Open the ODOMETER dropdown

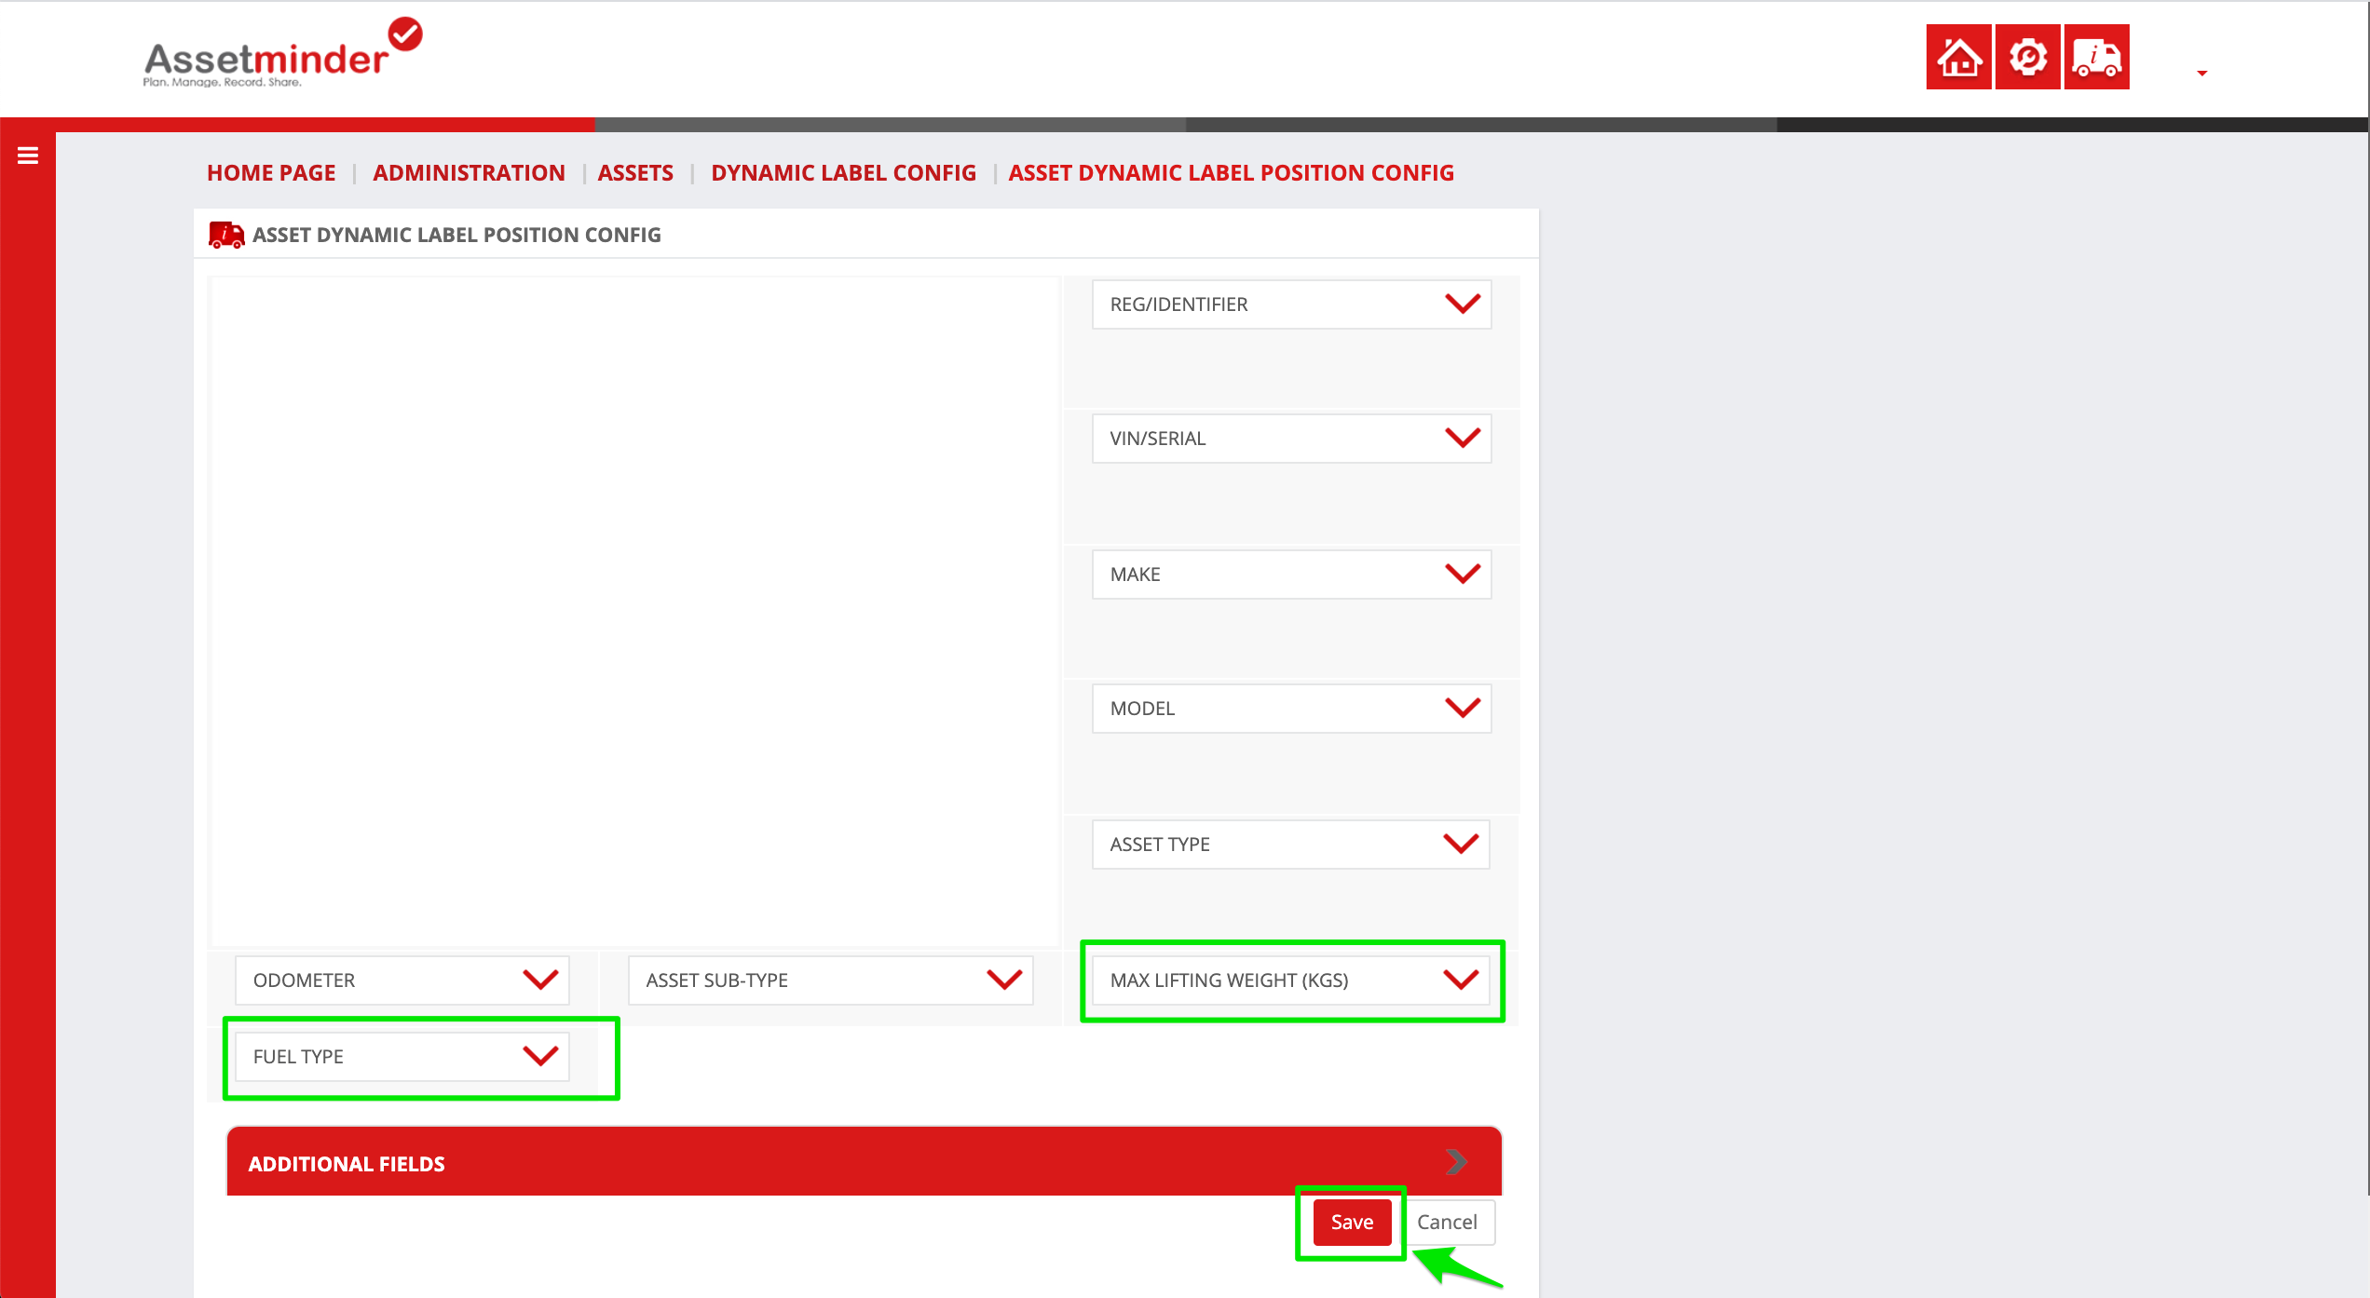pos(402,980)
